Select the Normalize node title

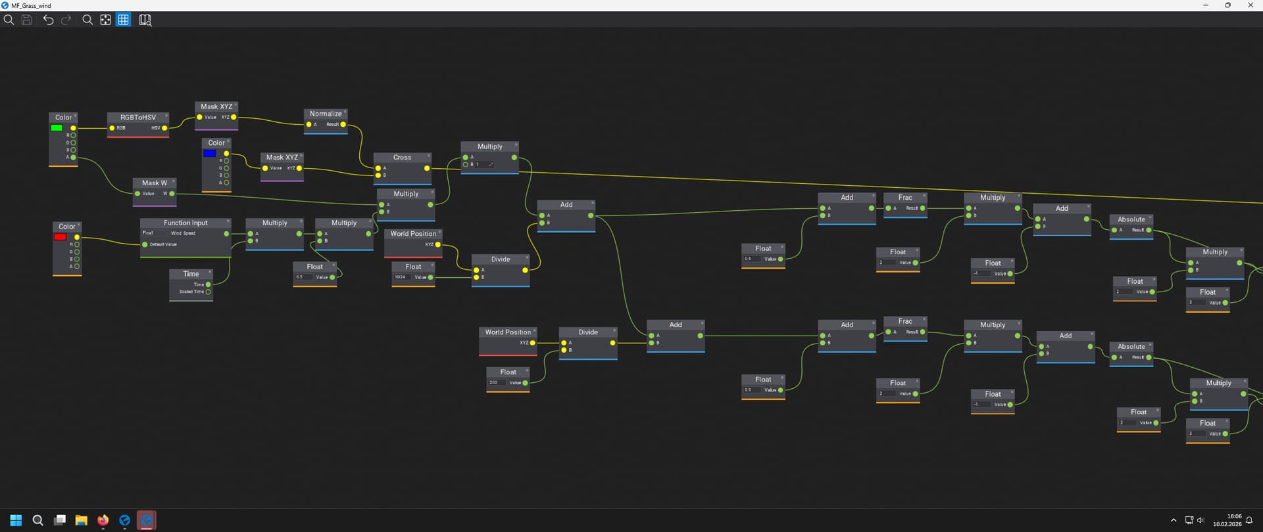326,114
